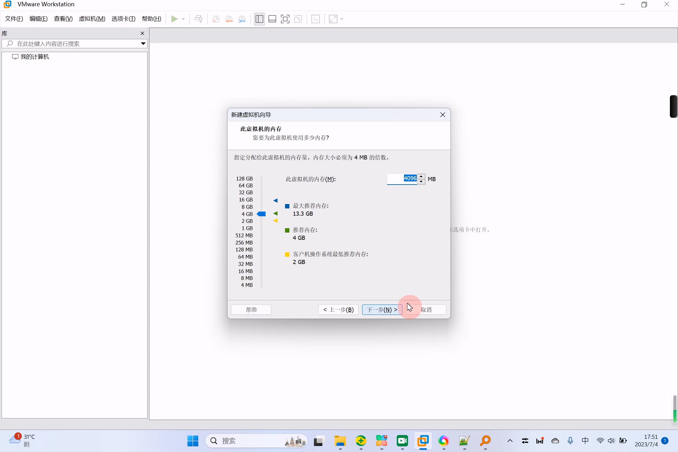Open the Windows Start menu

(x=193, y=441)
